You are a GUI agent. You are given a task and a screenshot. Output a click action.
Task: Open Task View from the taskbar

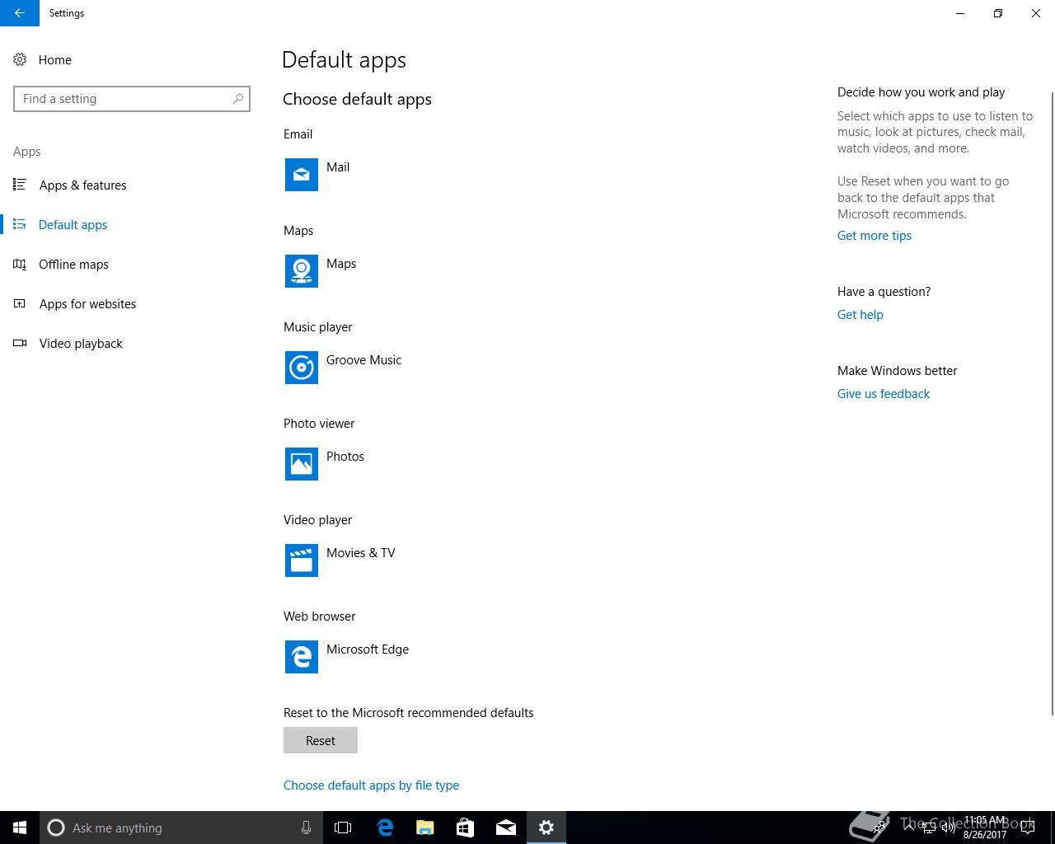[x=343, y=828]
